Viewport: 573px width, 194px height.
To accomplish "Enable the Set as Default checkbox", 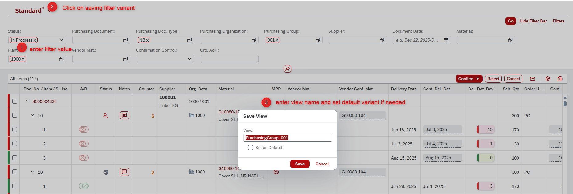I will pos(251,148).
